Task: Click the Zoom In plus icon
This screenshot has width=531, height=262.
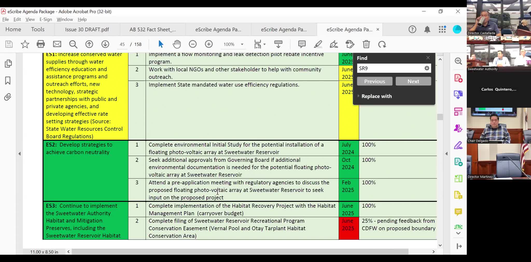Action: click(x=208, y=44)
